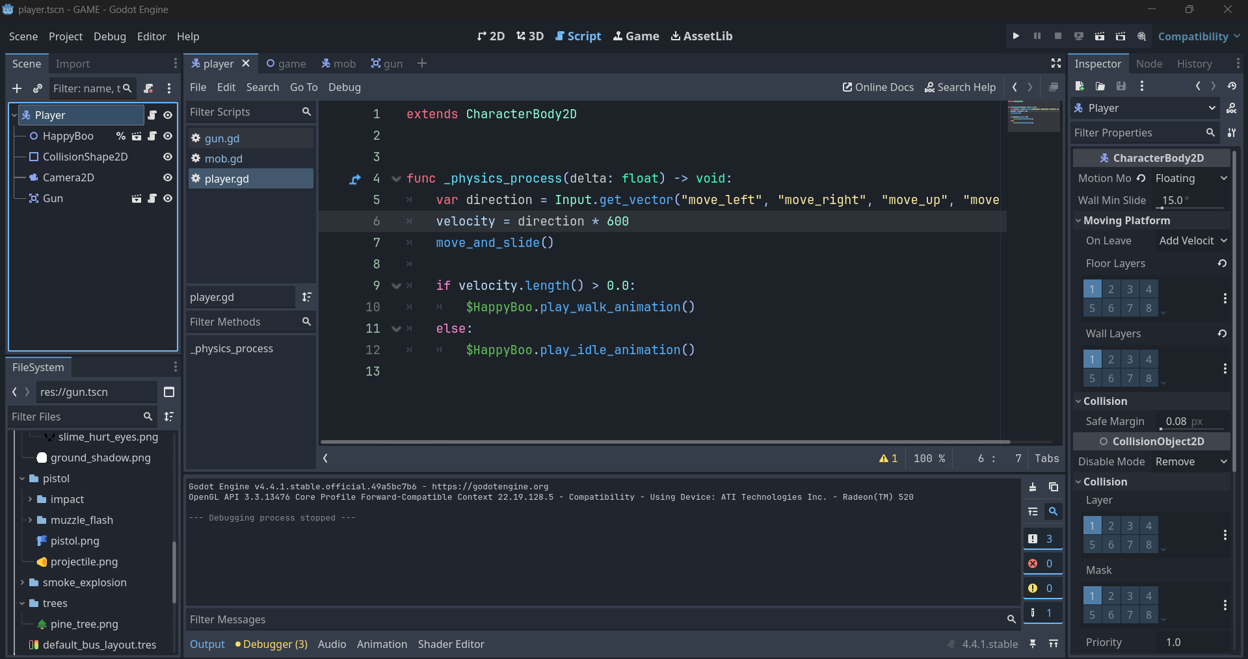Viewport: 1248px width, 659px height.
Task: Click the Search Help button
Action: (x=960, y=87)
